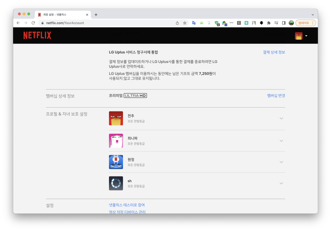Click the teal round-face extension icon
Viewport: 331px width, 231px height.
coord(246,23)
